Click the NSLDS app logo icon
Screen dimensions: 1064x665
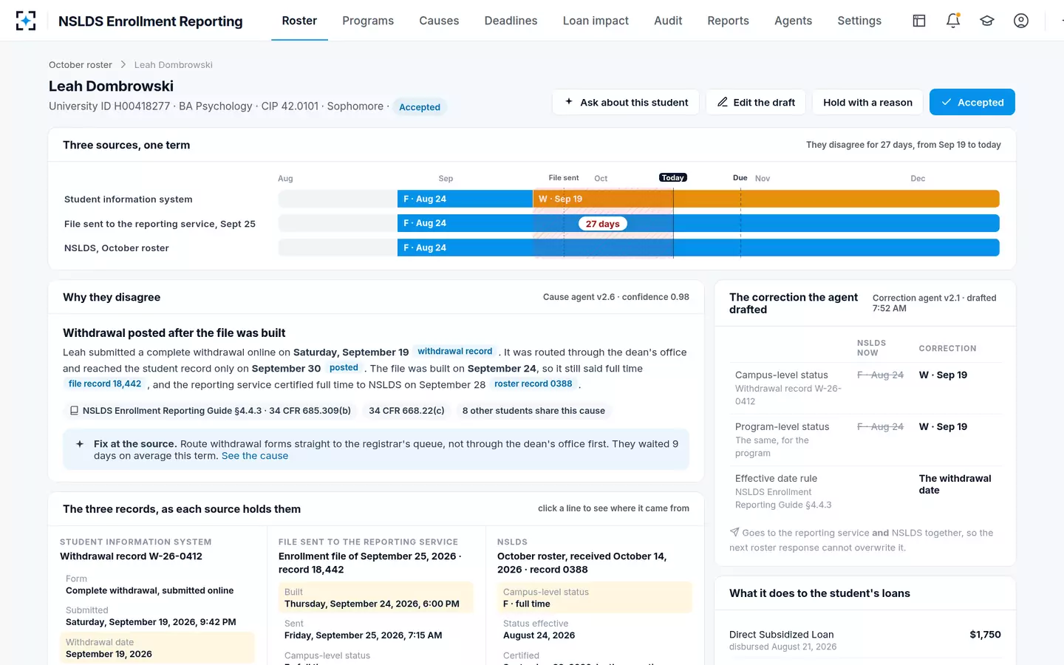[26, 21]
